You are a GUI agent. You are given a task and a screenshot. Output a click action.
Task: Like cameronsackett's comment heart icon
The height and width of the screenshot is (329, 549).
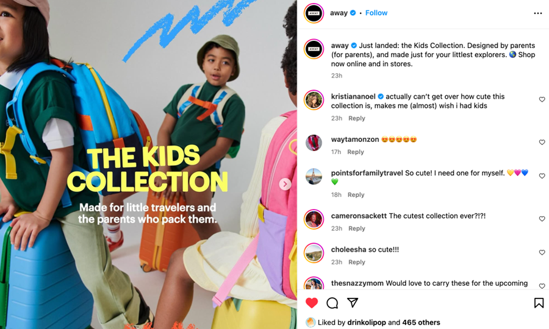(x=542, y=219)
